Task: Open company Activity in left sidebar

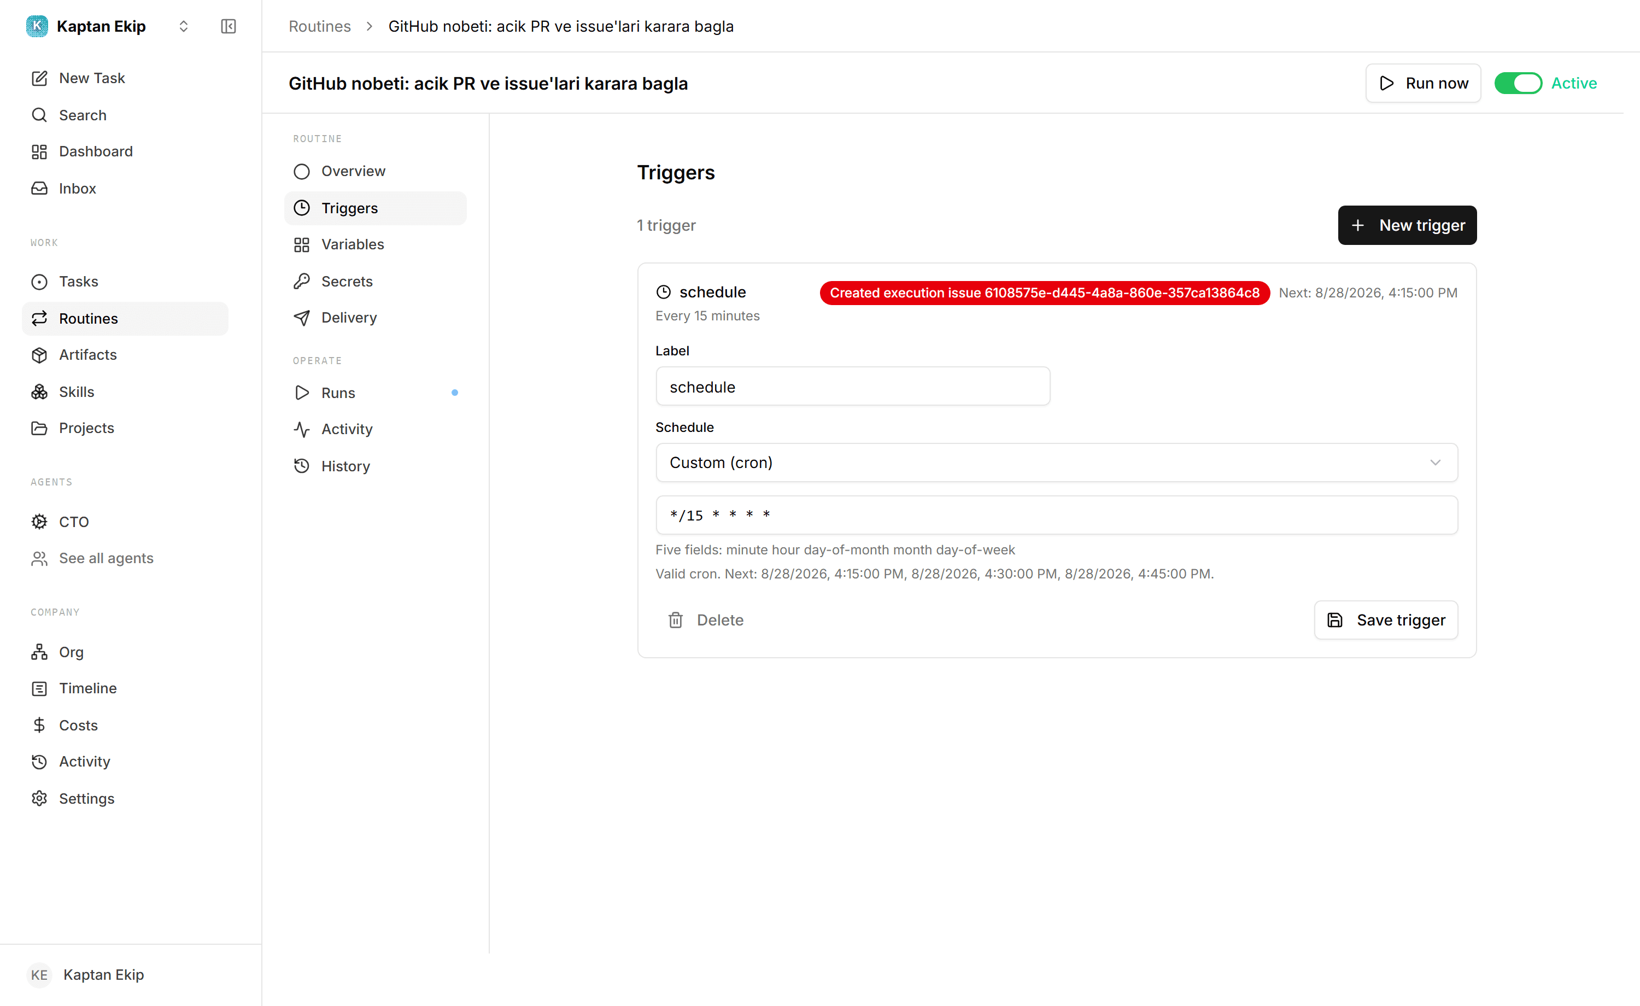Action: [x=125, y=762]
